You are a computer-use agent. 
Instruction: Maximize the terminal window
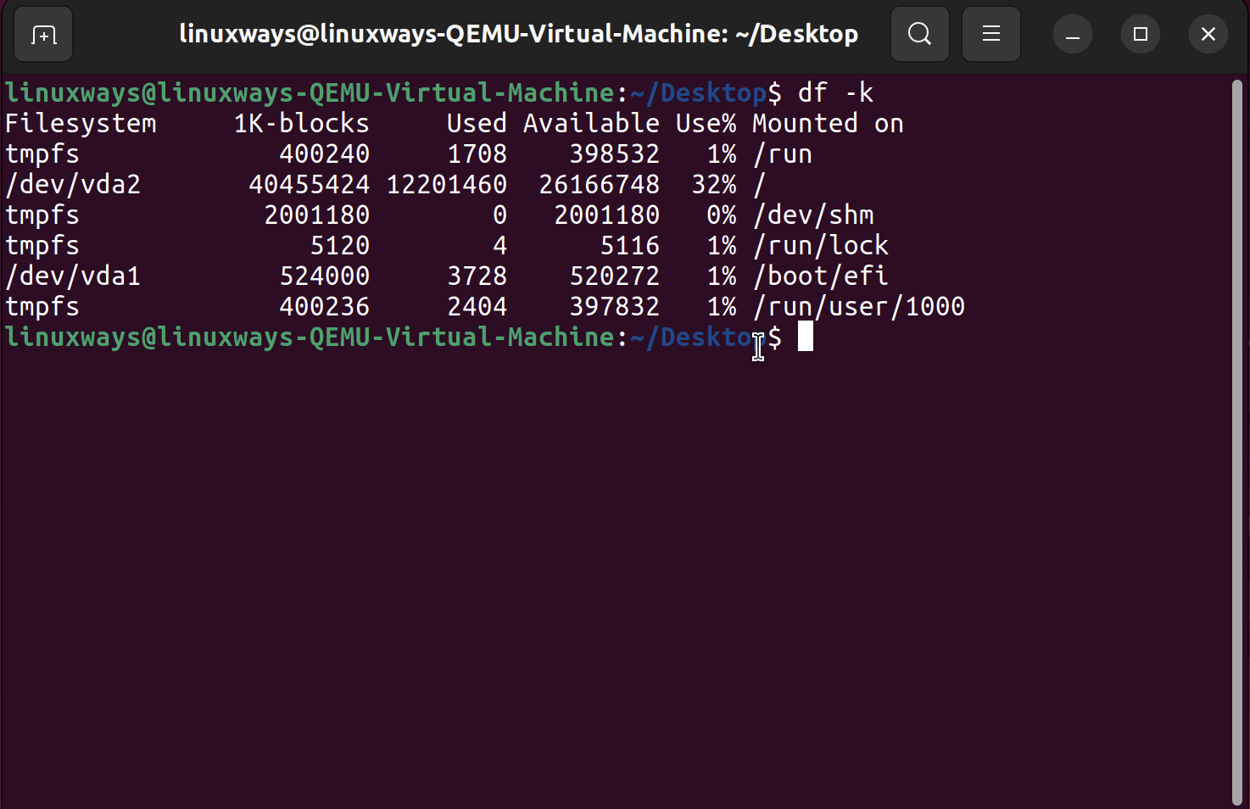click(1140, 35)
